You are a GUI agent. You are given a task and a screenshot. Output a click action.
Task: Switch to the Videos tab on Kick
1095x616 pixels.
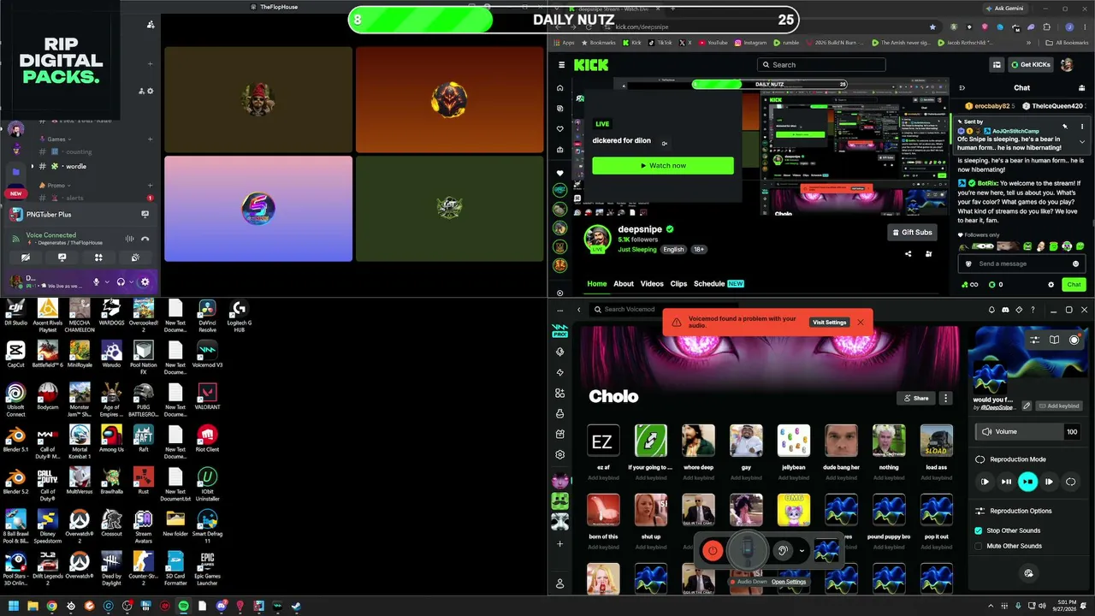point(652,284)
